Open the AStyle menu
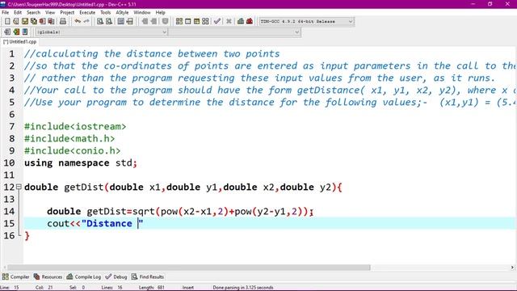The image size is (517, 291). click(x=122, y=13)
